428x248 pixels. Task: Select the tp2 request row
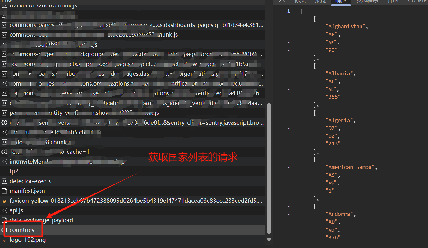tap(14, 171)
